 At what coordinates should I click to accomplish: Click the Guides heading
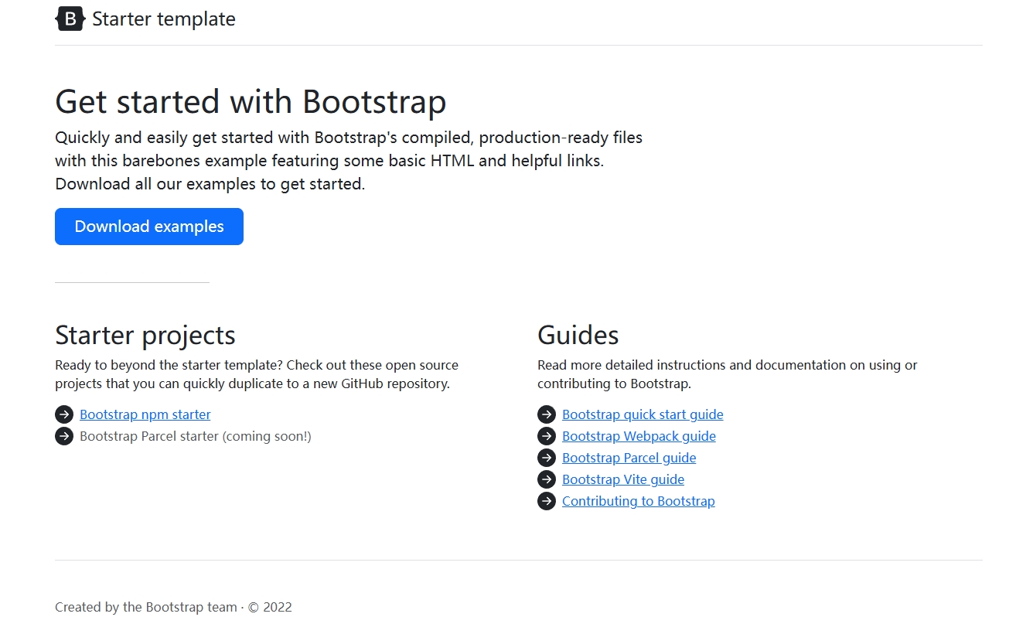(x=578, y=335)
